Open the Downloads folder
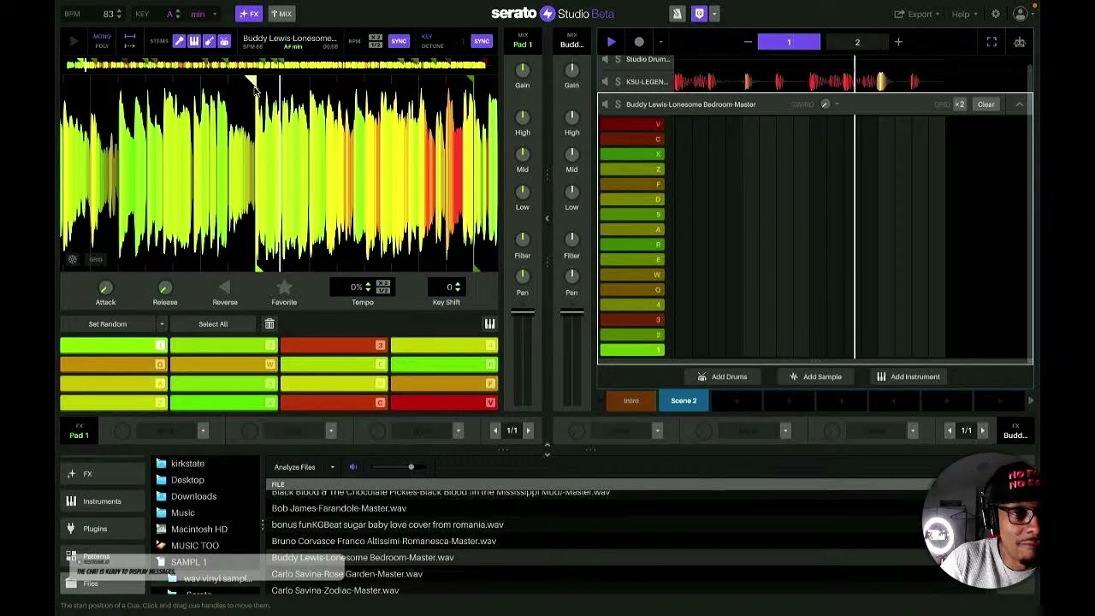Screen dimensions: 1095x616 pyautogui.click(x=193, y=496)
